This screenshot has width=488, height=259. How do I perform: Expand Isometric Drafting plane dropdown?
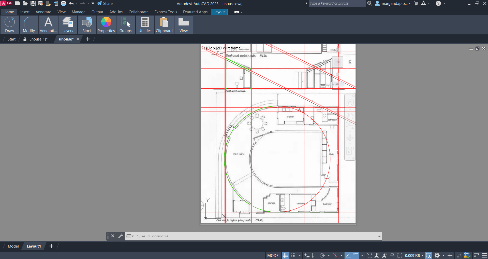(x=342, y=255)
